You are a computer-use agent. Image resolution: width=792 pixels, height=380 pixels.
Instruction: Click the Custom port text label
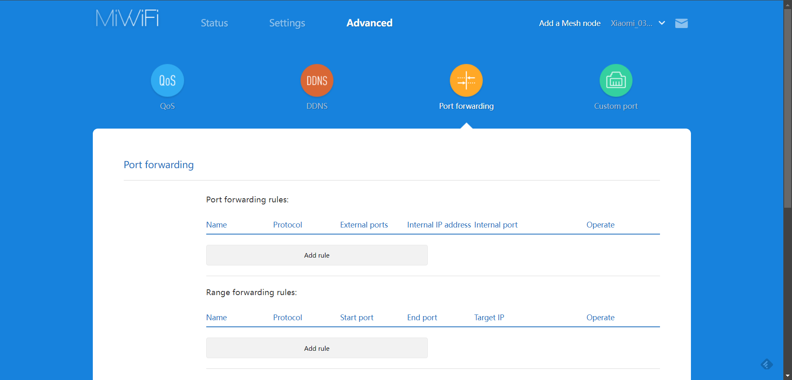(615, 106)
